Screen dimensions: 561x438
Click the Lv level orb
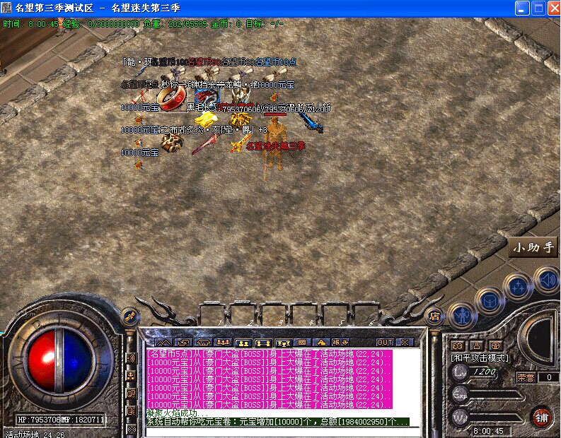coord(460,372)
